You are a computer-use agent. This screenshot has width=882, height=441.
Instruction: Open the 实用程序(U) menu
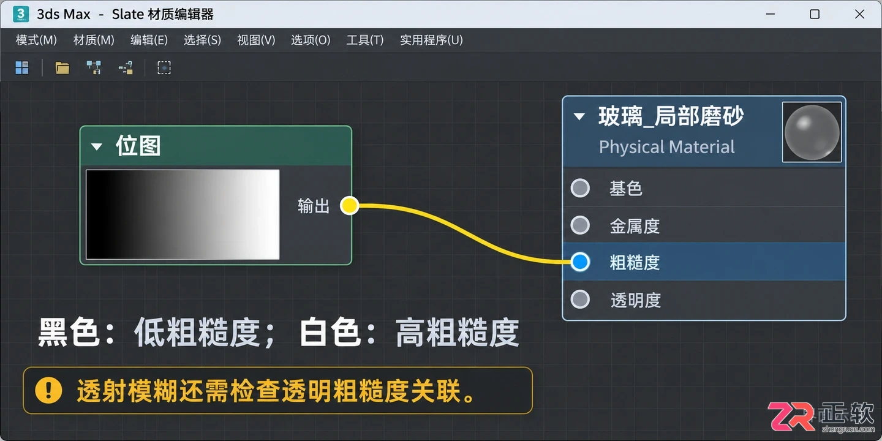[431, 40]
